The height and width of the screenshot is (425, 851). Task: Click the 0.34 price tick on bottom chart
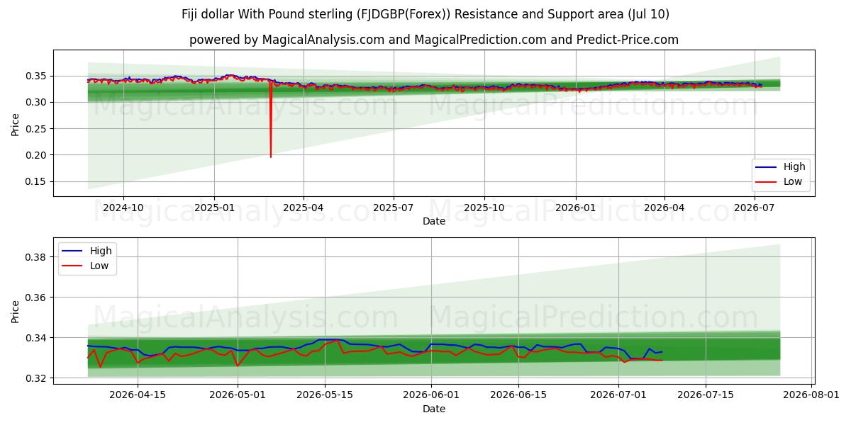click(37, 338)
